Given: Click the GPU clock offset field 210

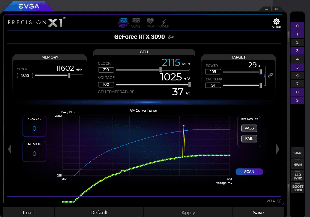Looking at the screenshot, I should [x=106, y=70].
